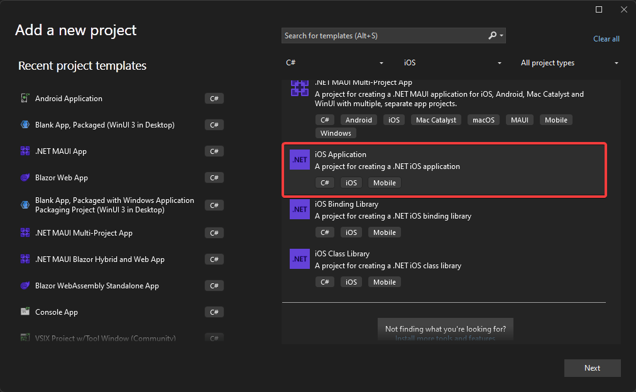Choose Blank App with Windows Application Packaging Project

pos(122,205)
